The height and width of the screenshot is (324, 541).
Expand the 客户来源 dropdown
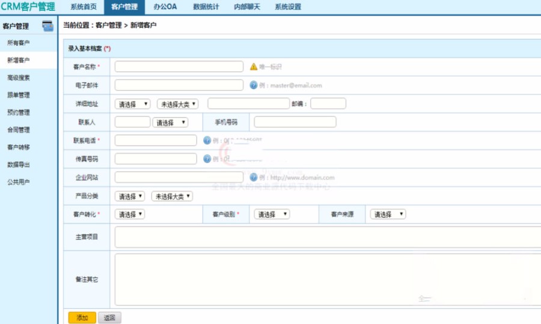388,214
